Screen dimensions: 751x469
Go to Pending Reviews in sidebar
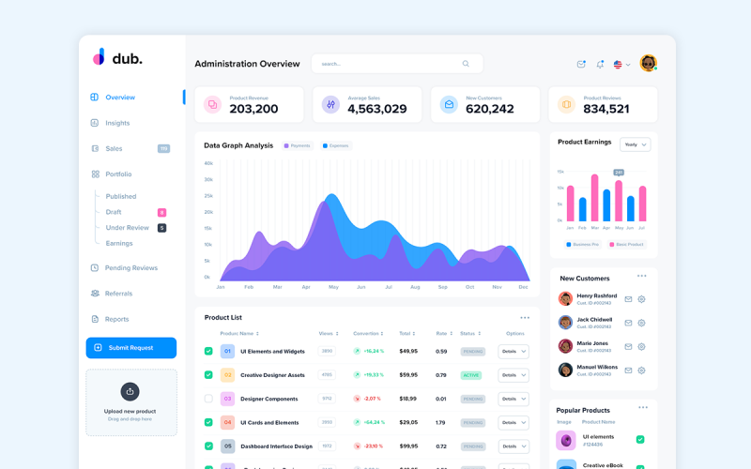[130, 268]
